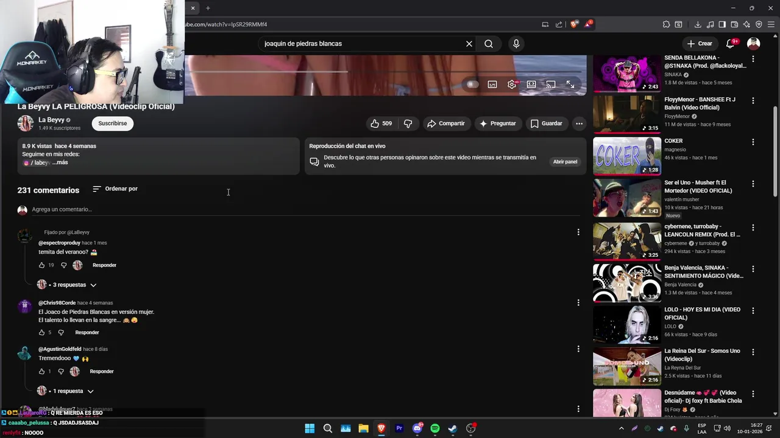The image size is (780, 438).
Task: Open the La Beyvy channel avatar
Action: click(25, 123)
